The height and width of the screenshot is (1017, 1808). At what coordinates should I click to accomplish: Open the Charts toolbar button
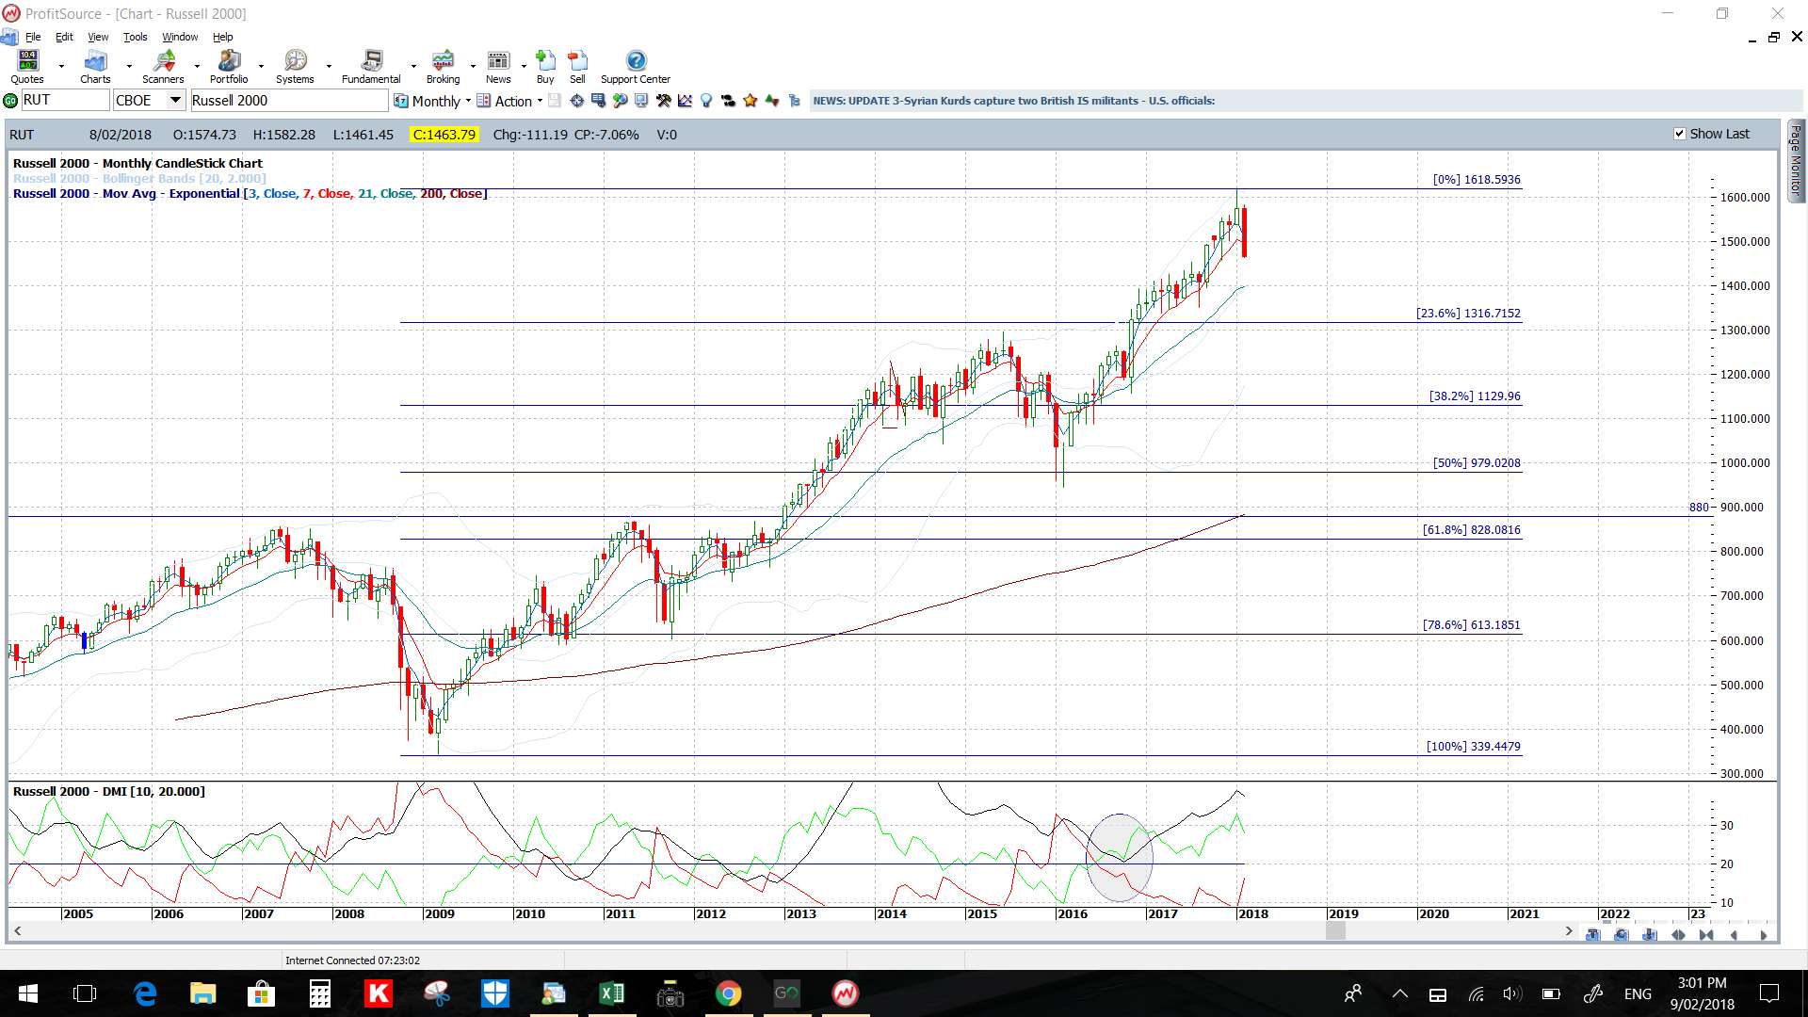pos(95,67)
